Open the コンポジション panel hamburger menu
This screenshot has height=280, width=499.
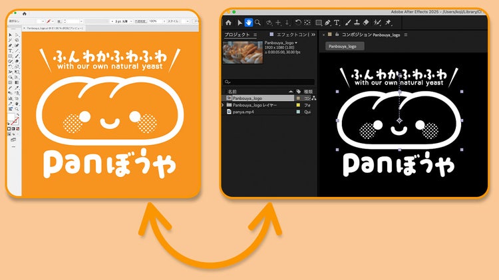(x=406, y=35)
